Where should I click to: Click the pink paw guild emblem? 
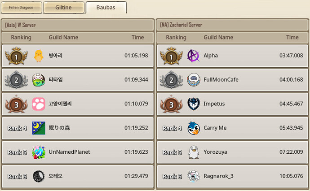pyautogui.click(x=39, y=104)
